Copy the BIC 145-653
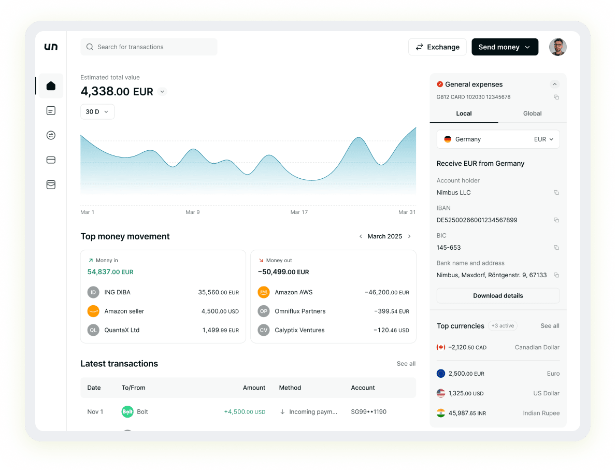This screenshot has height=471, width=616. [x=556, y=248]
